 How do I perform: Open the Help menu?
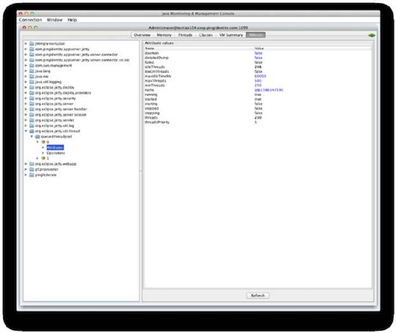coord(72,20)
